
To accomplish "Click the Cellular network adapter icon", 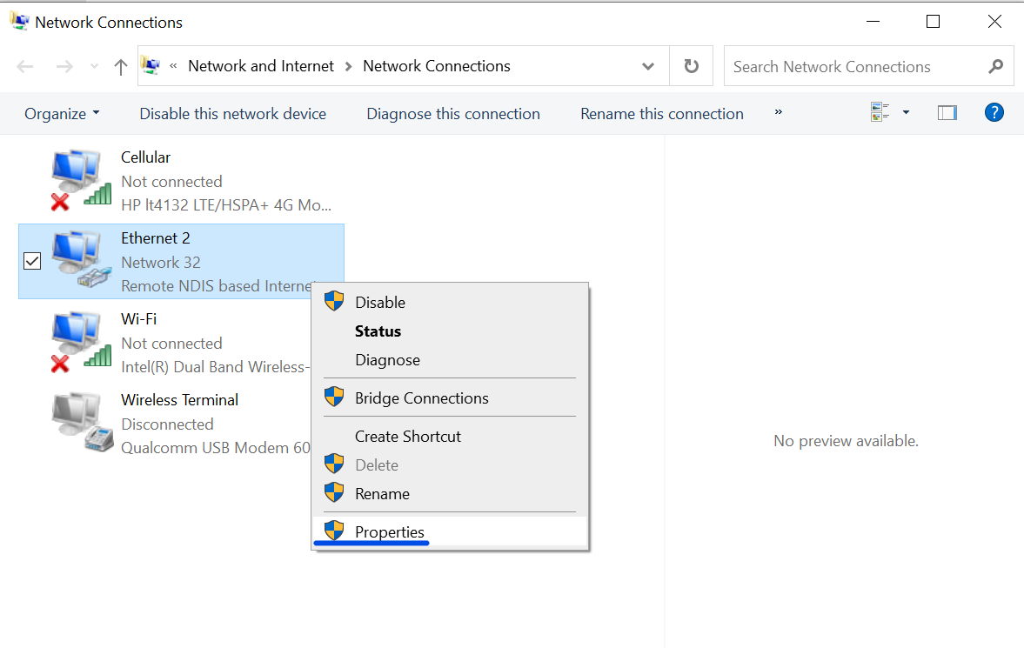I will click(81, 180).
